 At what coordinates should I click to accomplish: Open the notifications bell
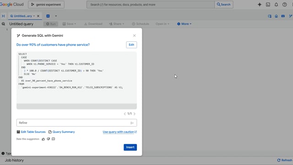click(276, 5)
